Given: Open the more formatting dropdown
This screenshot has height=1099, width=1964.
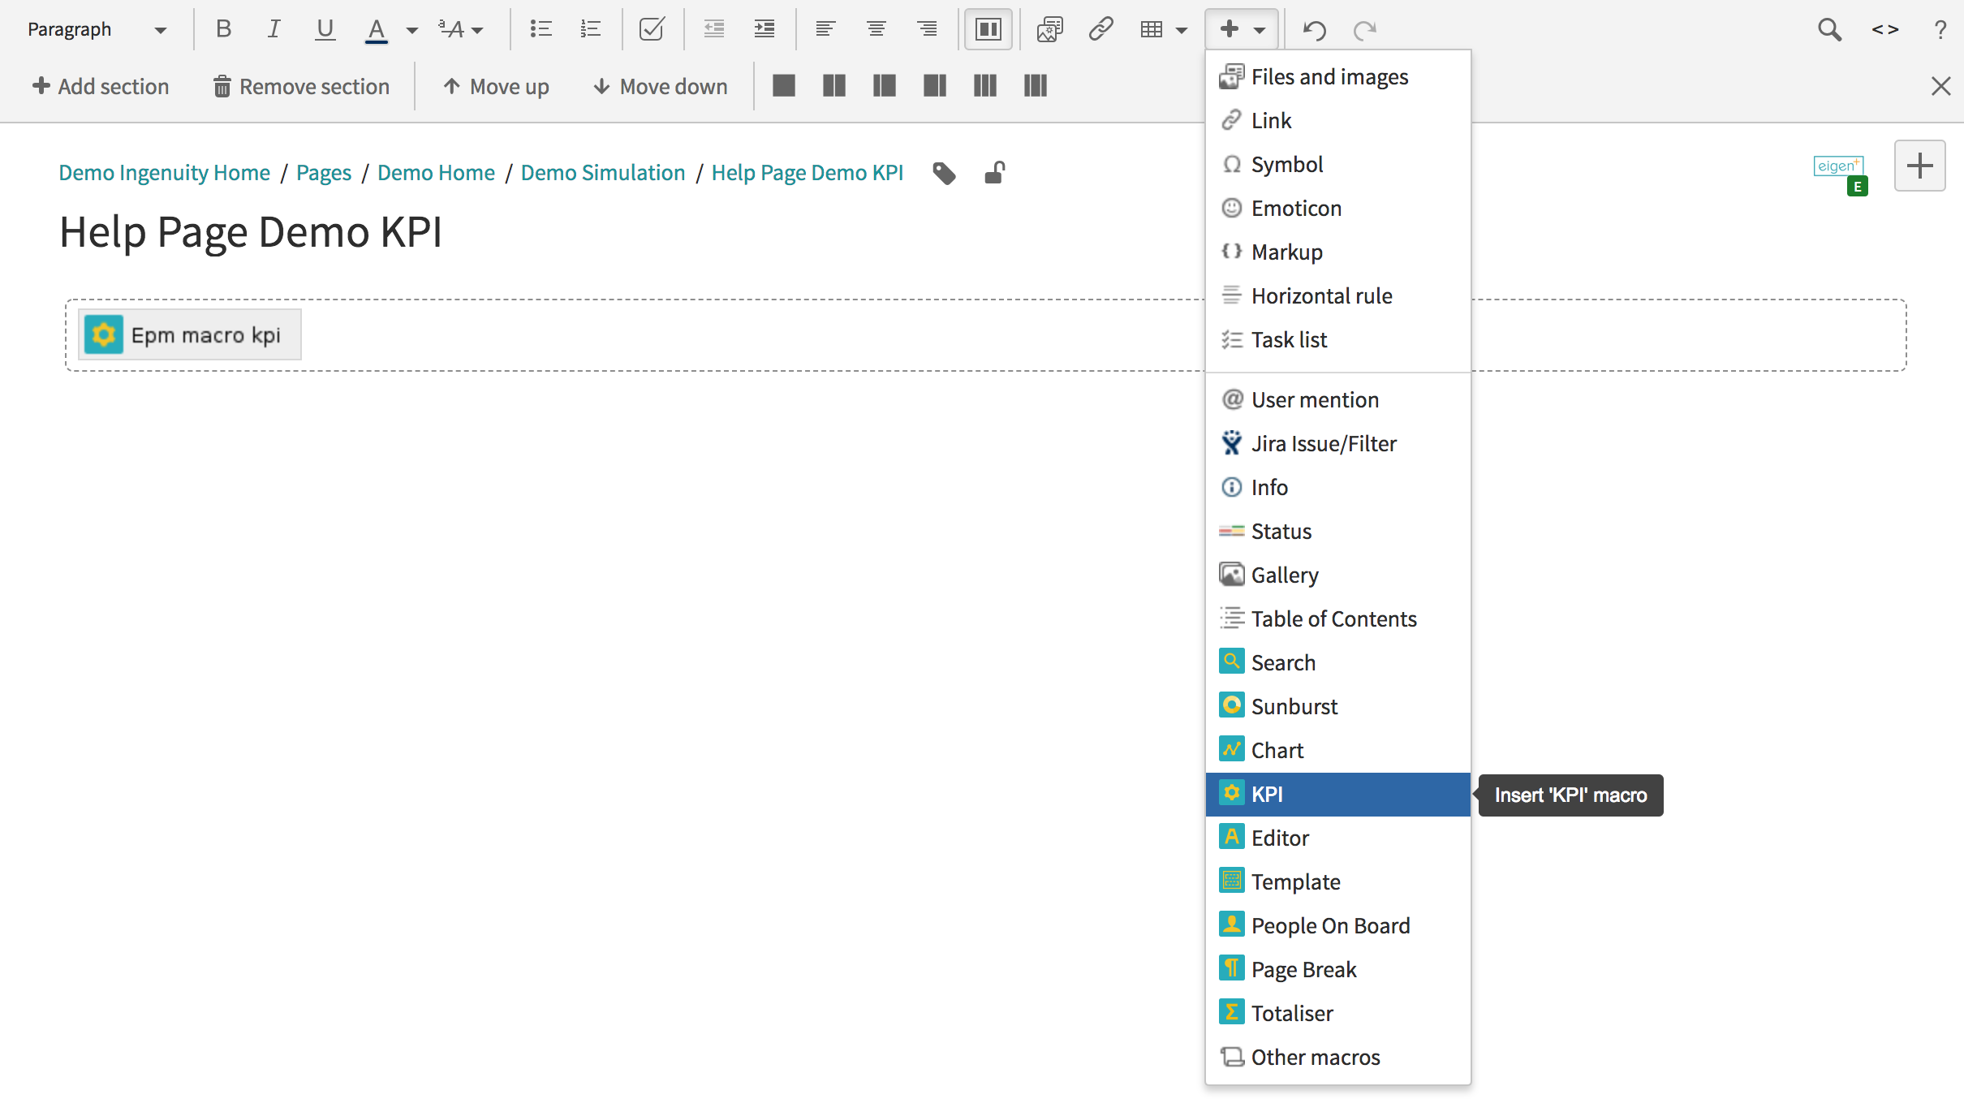Looking at the screenshot, I should (460, 29).
